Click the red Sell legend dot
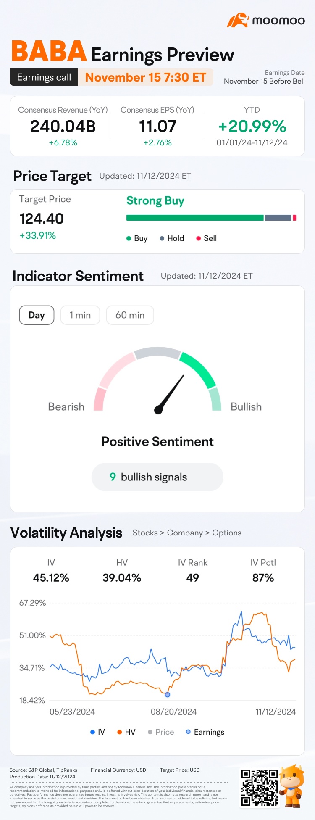Image resolution: width=315 pixels, height=820 pixels. tap(198, 239)
